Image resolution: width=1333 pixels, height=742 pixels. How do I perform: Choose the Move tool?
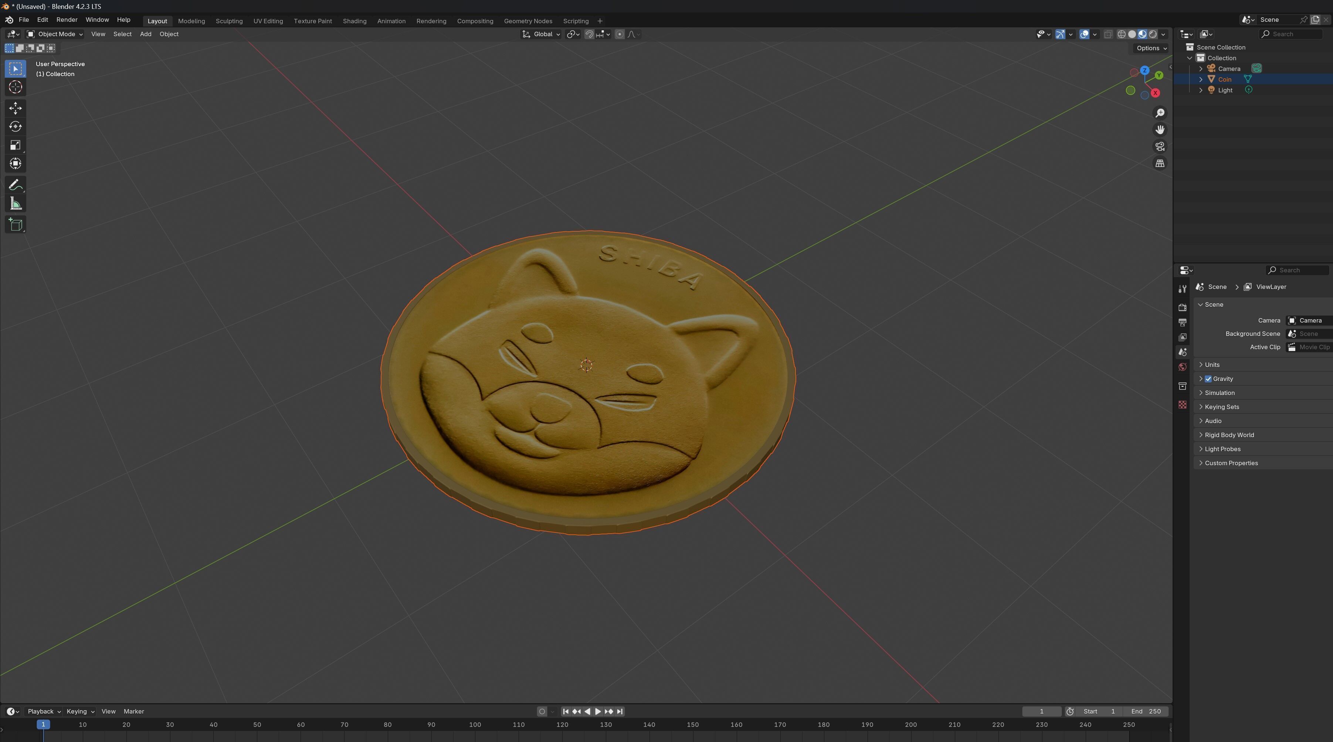(16, 108)
